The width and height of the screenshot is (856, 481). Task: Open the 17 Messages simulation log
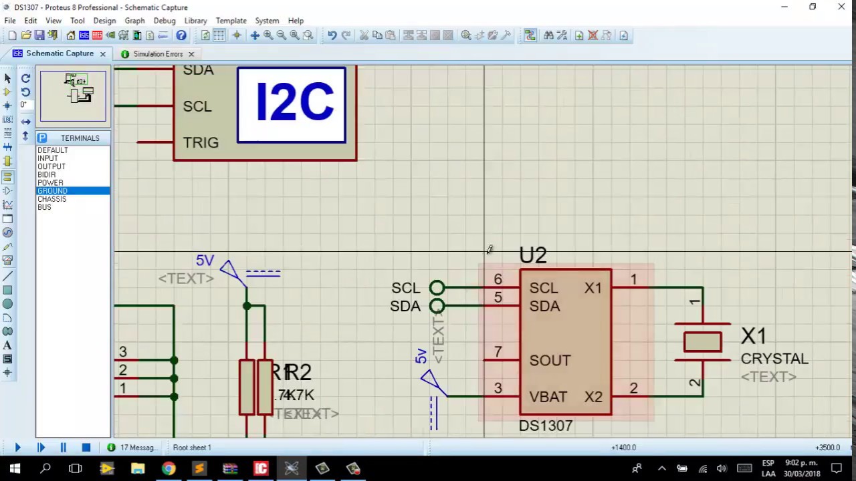132,448
